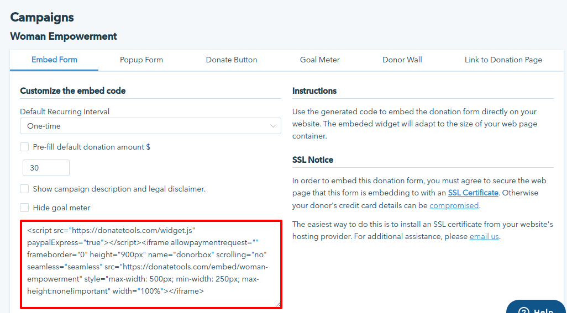Screen dimensions: 567x313
Task: Open the Donor Wall tab
Action: click(402, 60)
